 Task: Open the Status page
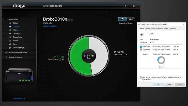[15, 23]
